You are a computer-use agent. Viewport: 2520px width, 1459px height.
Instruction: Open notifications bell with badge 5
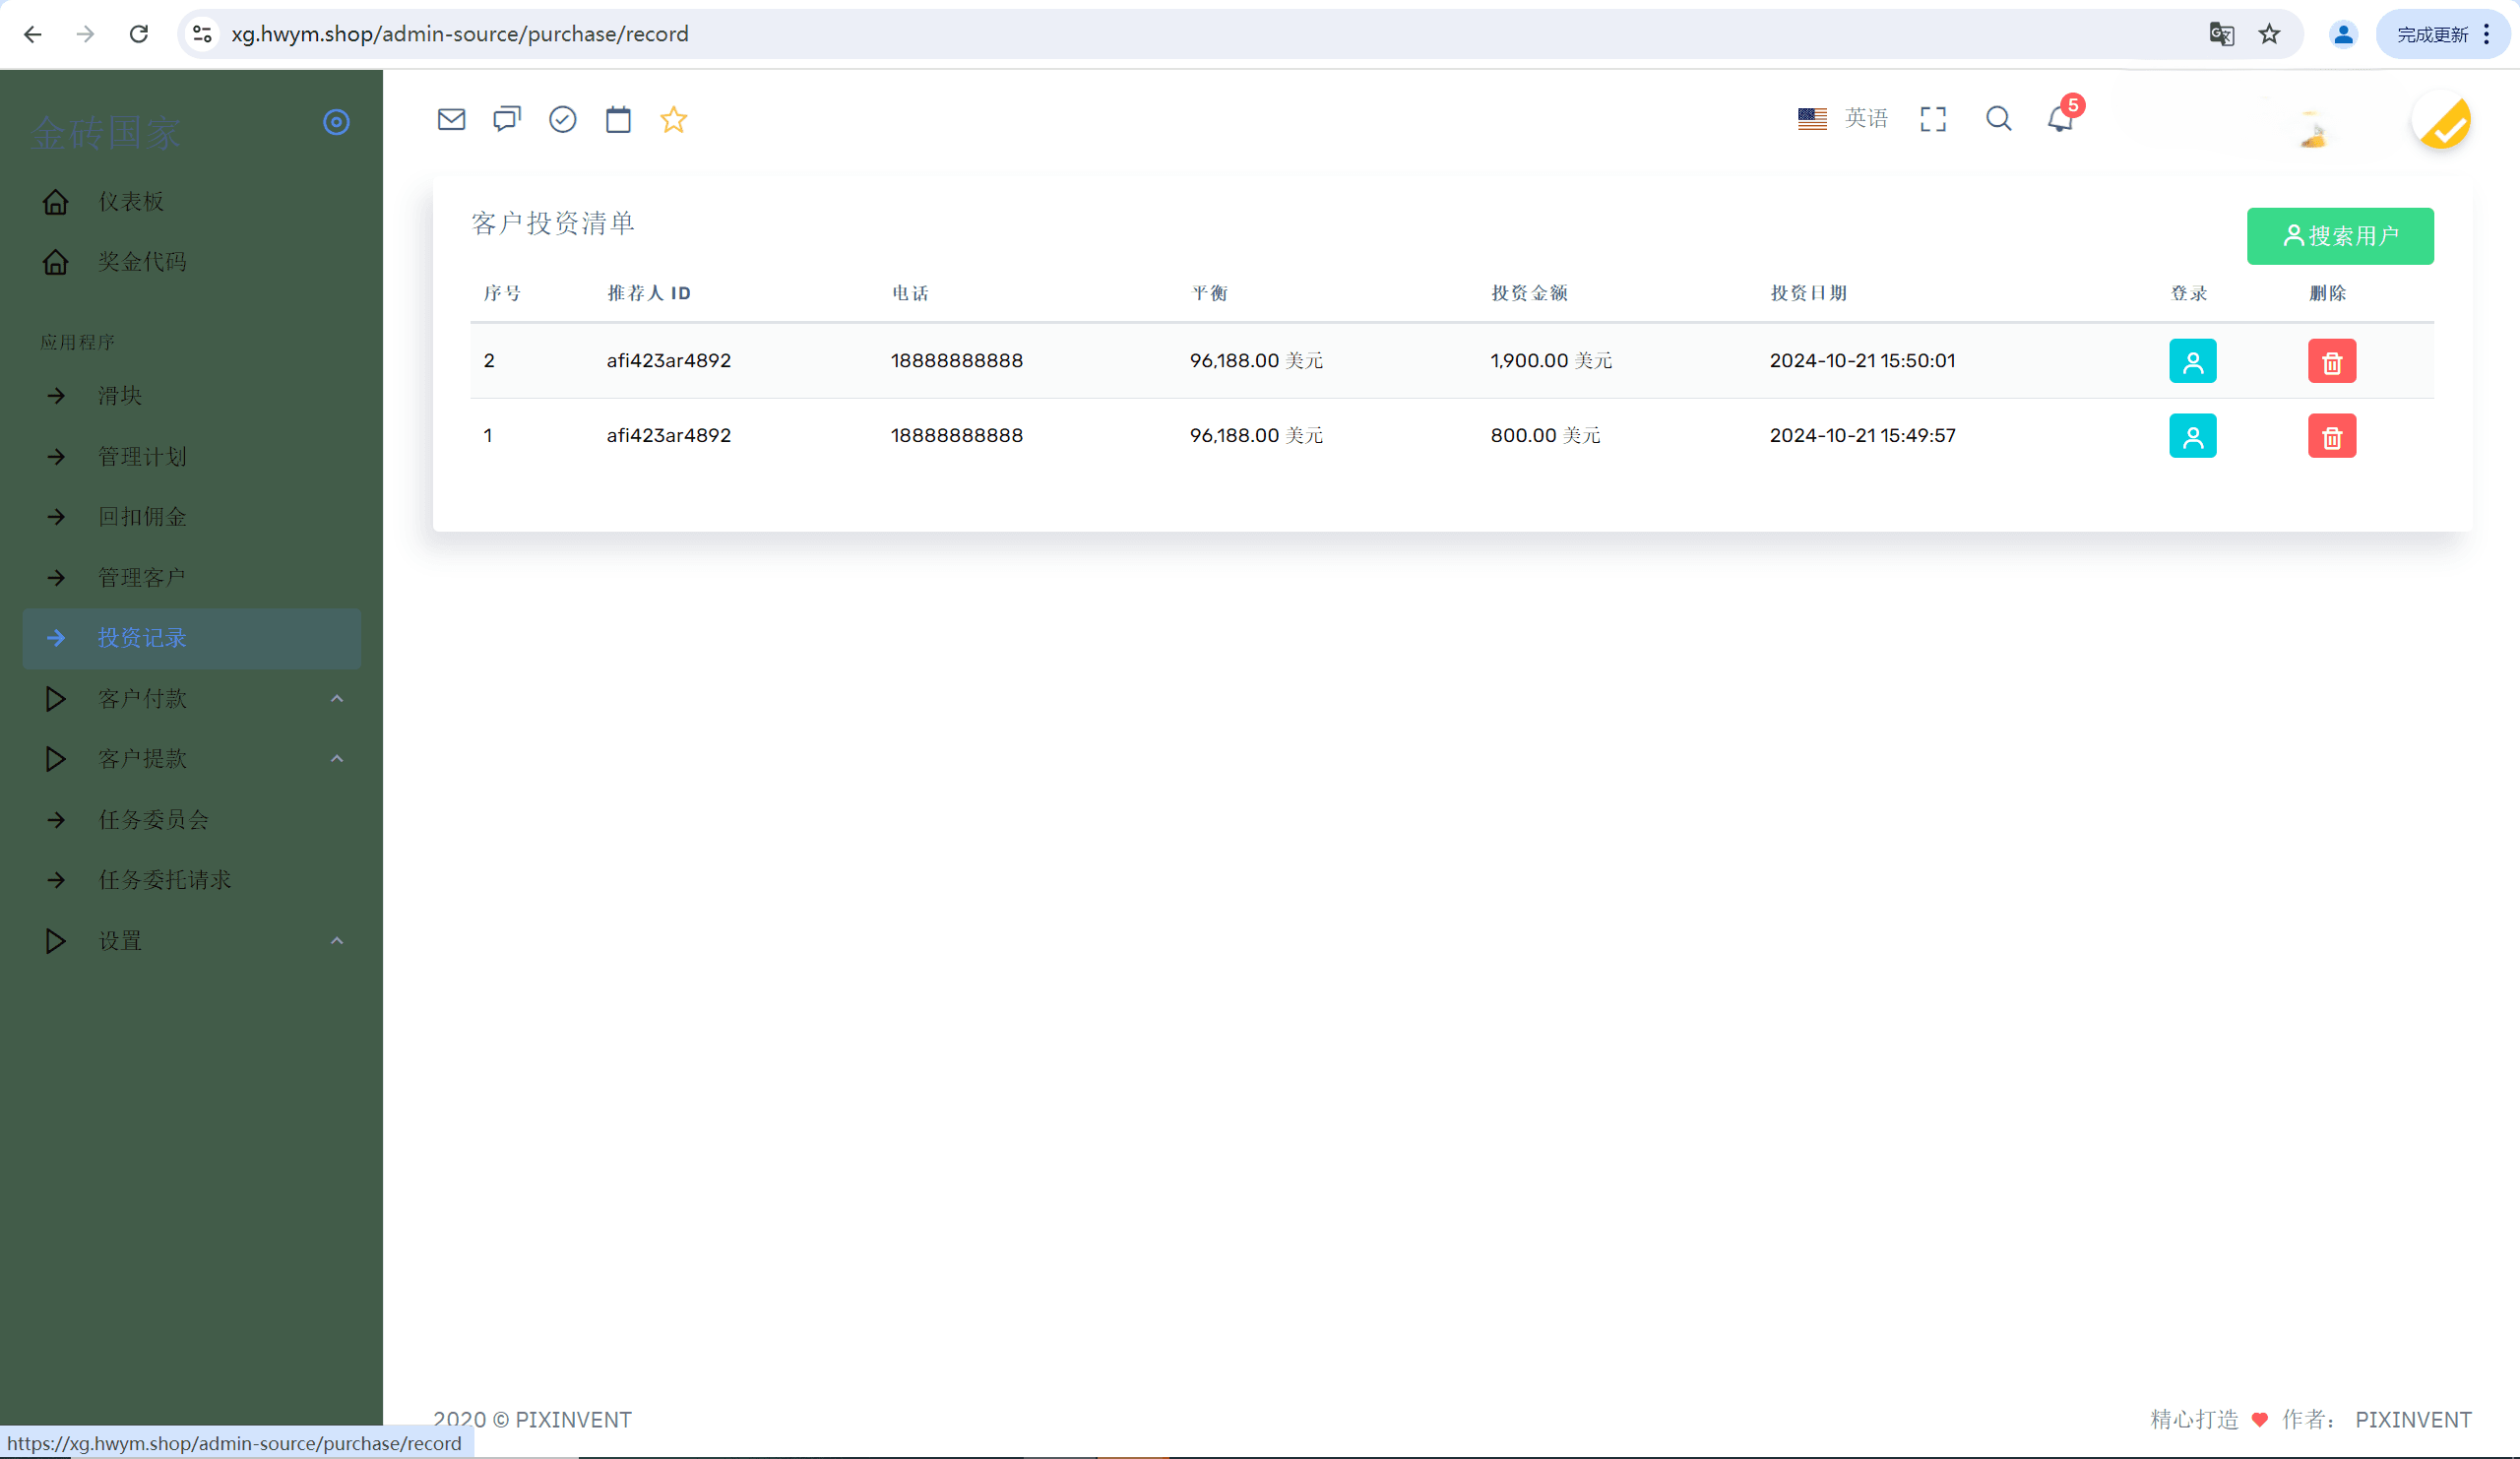(x=2060, y=119)
